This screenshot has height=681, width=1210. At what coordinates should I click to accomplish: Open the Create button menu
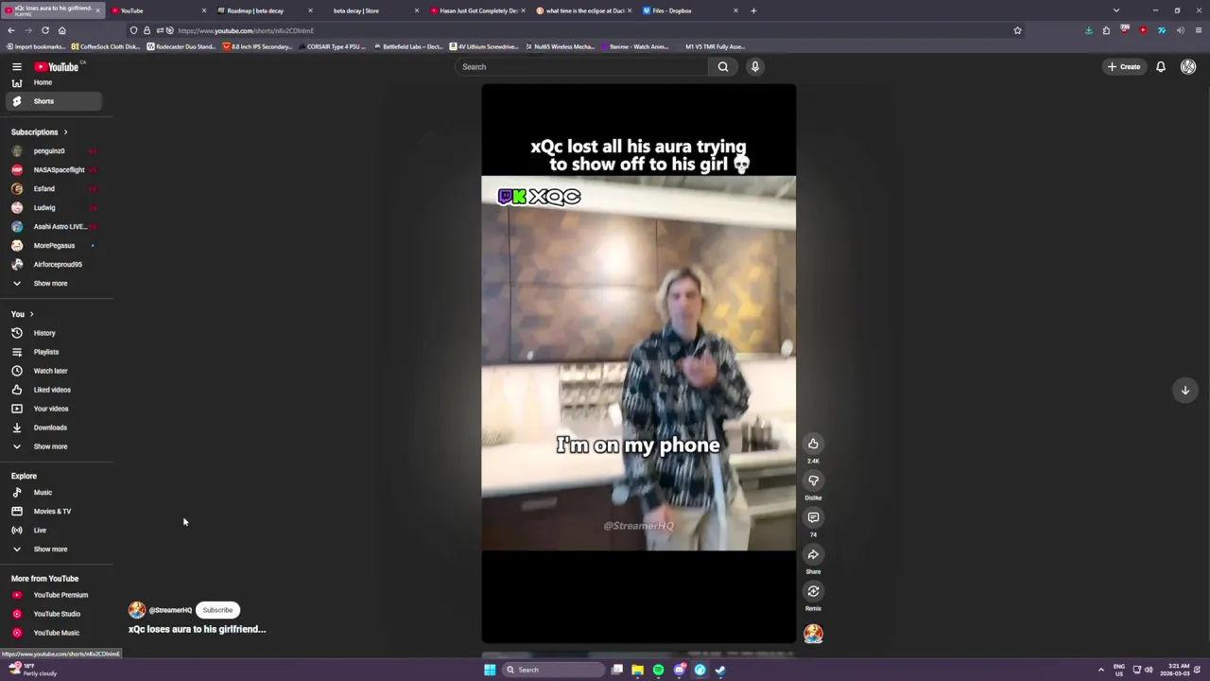click(1124, 66)
